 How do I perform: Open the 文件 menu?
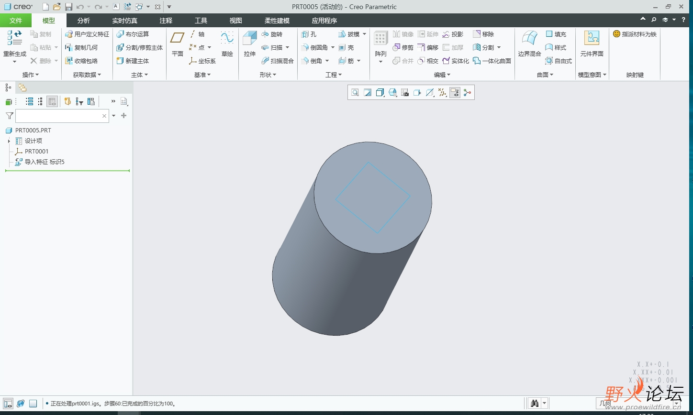(16, 21)
